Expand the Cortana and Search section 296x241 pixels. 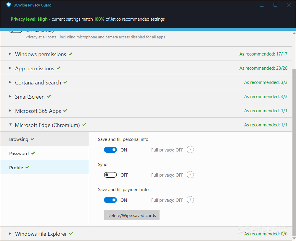tap(10, 82)
